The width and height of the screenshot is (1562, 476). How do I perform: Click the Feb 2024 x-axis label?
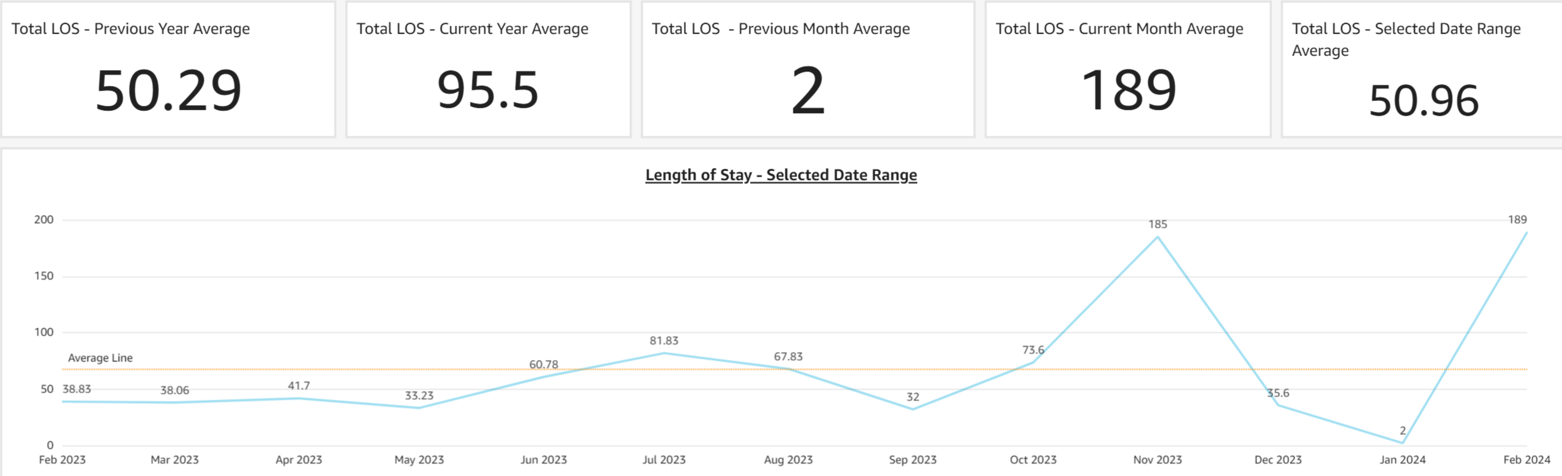click(x=1526, y=459)
